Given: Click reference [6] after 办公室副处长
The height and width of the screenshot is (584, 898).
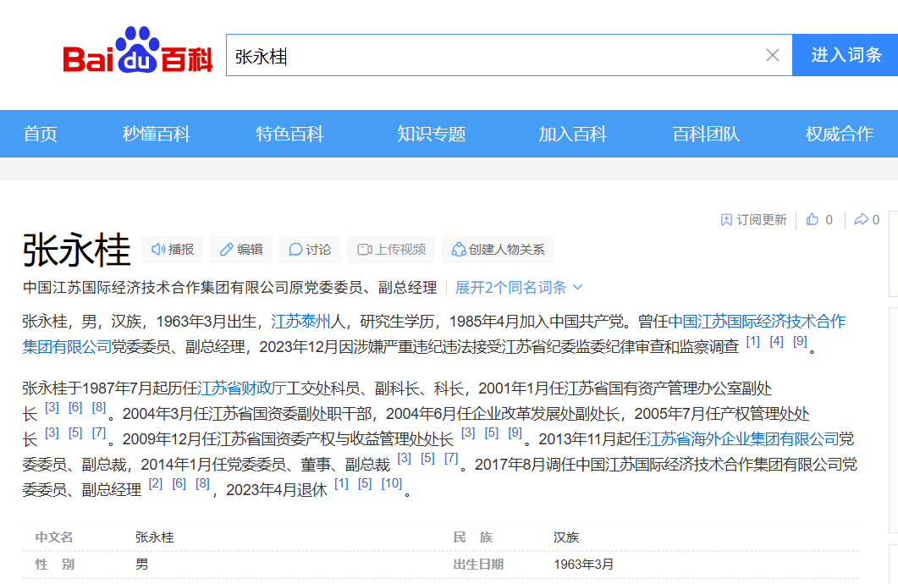Looking at the screenshot, I should point(75,408).
